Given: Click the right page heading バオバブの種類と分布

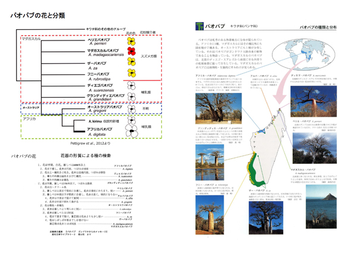Looking at the screenshot, I should [318, 27].
